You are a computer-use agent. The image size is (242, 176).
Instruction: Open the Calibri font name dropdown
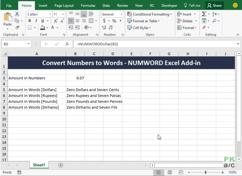tap(50, 14)
